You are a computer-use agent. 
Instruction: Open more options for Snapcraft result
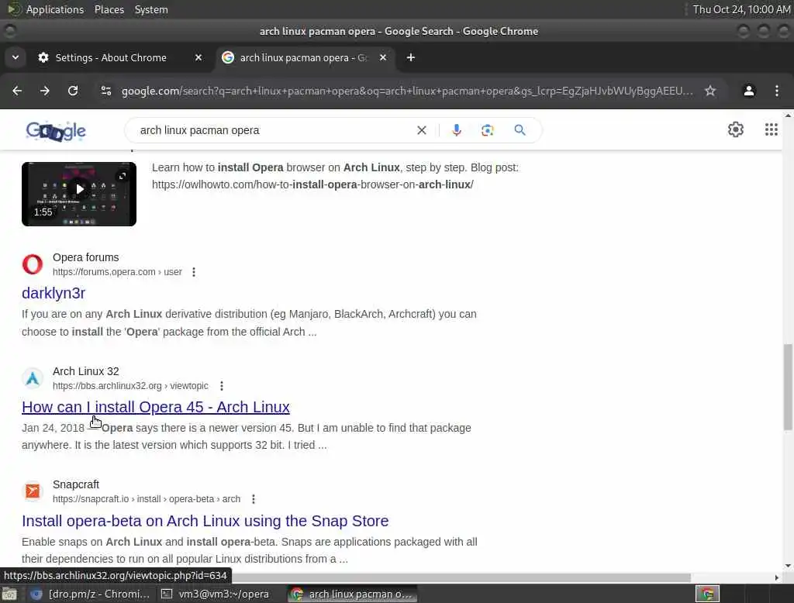pos(254,499)
